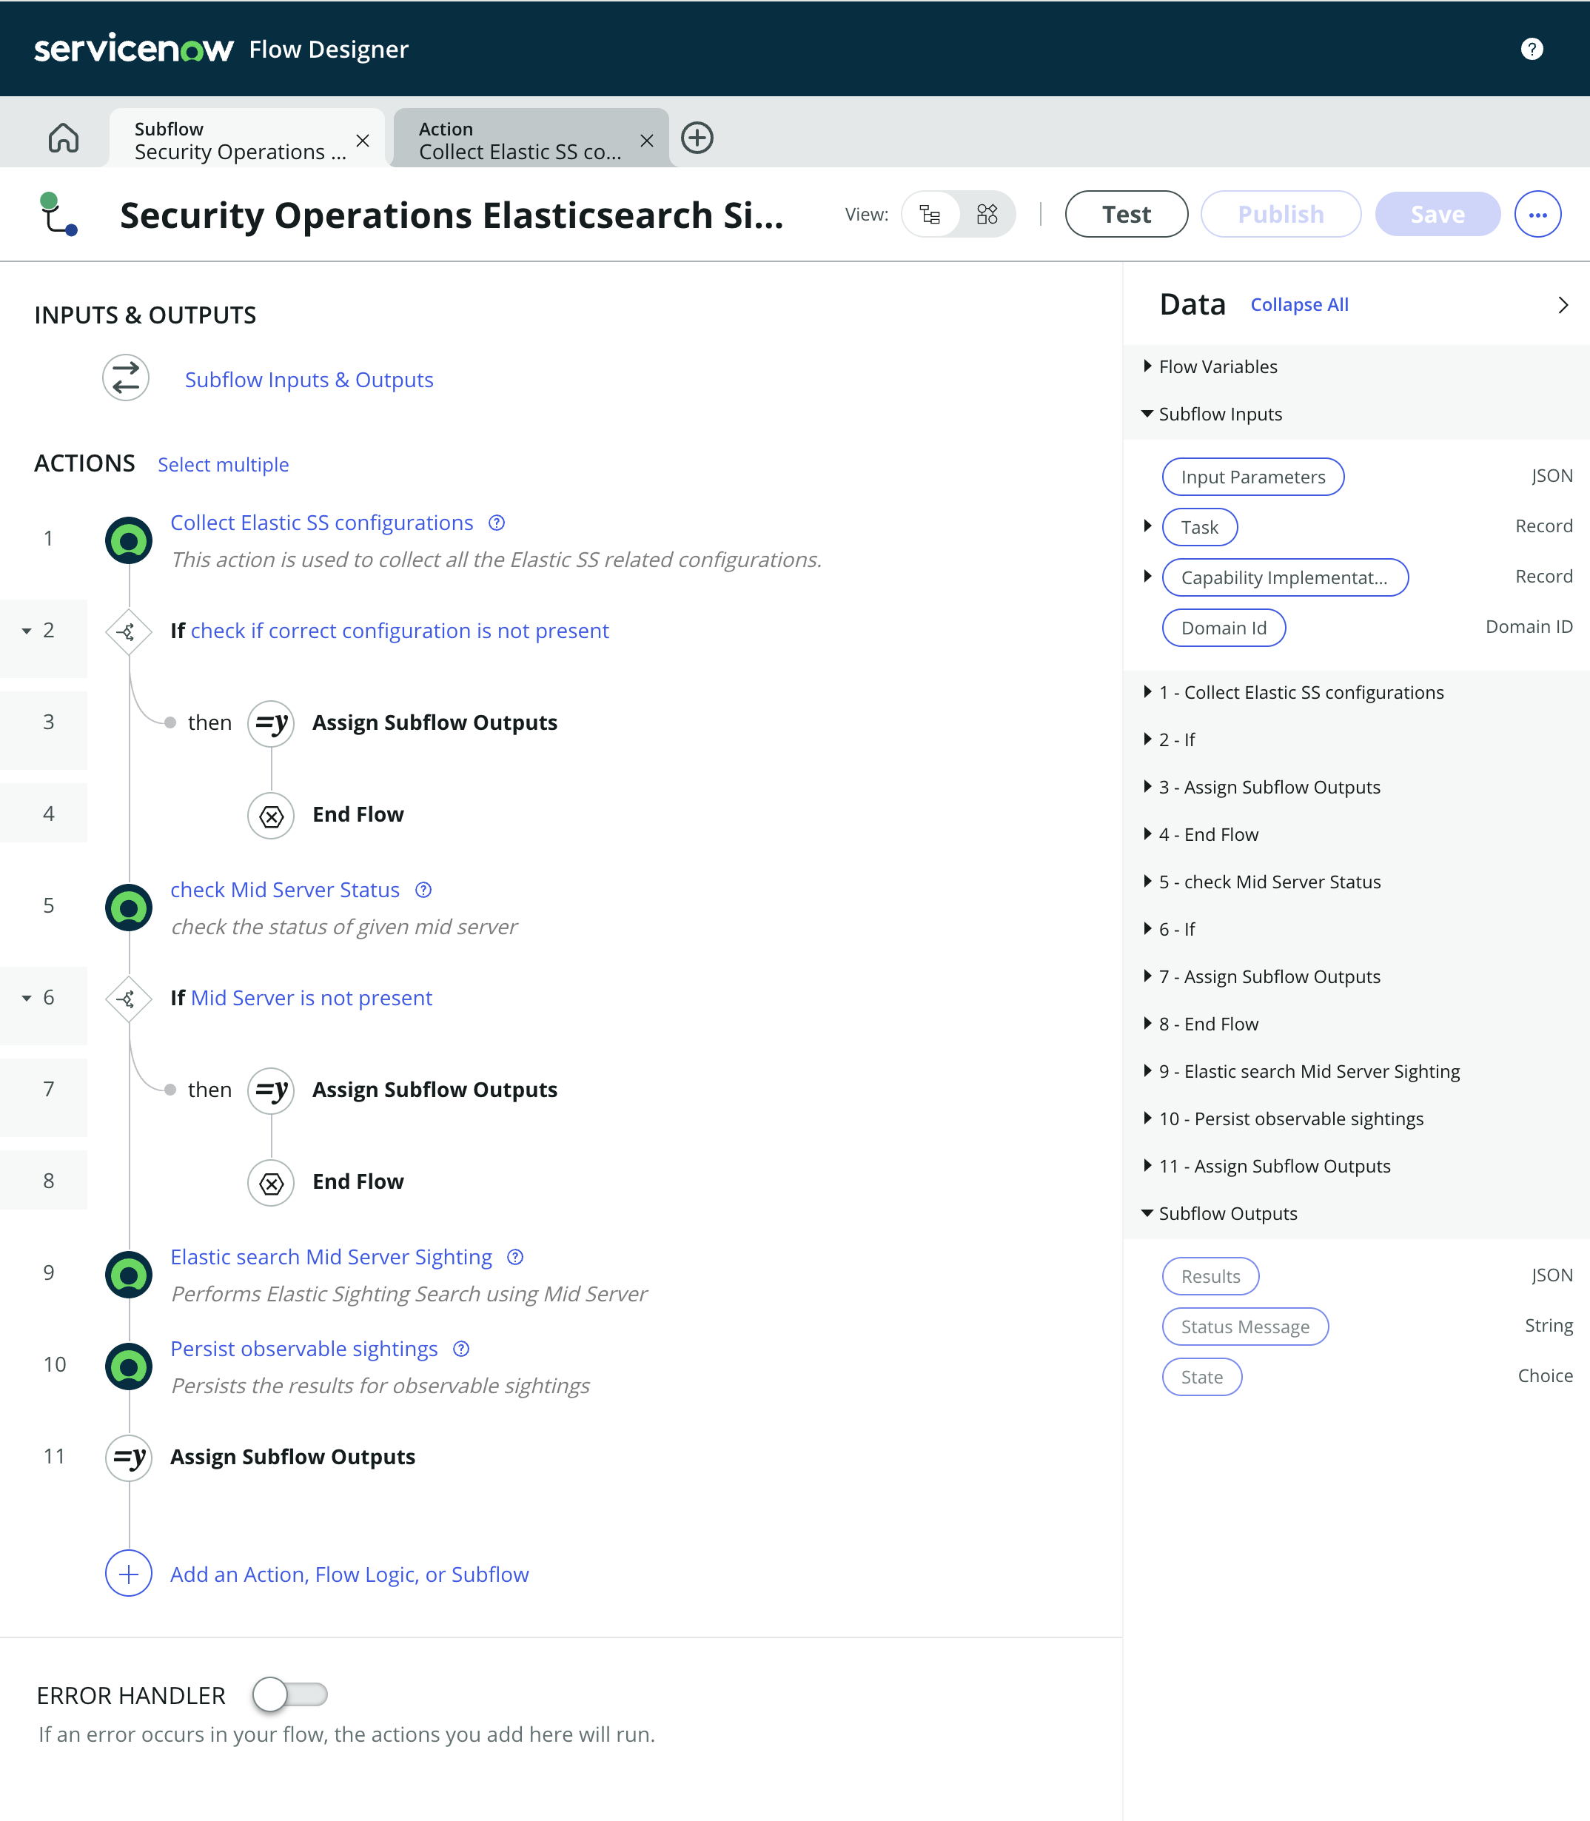
Task: Open the Elastic search Mid Server Sighting action
Action: coord(331,1257)
